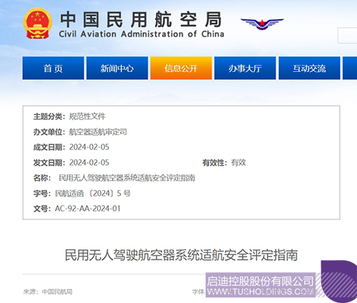Click the 主题分类 label
This screenshot has height=303, width=357.
[49, 116]
